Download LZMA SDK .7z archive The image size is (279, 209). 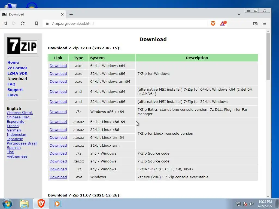pyautogui.click(x=58, y=169)
